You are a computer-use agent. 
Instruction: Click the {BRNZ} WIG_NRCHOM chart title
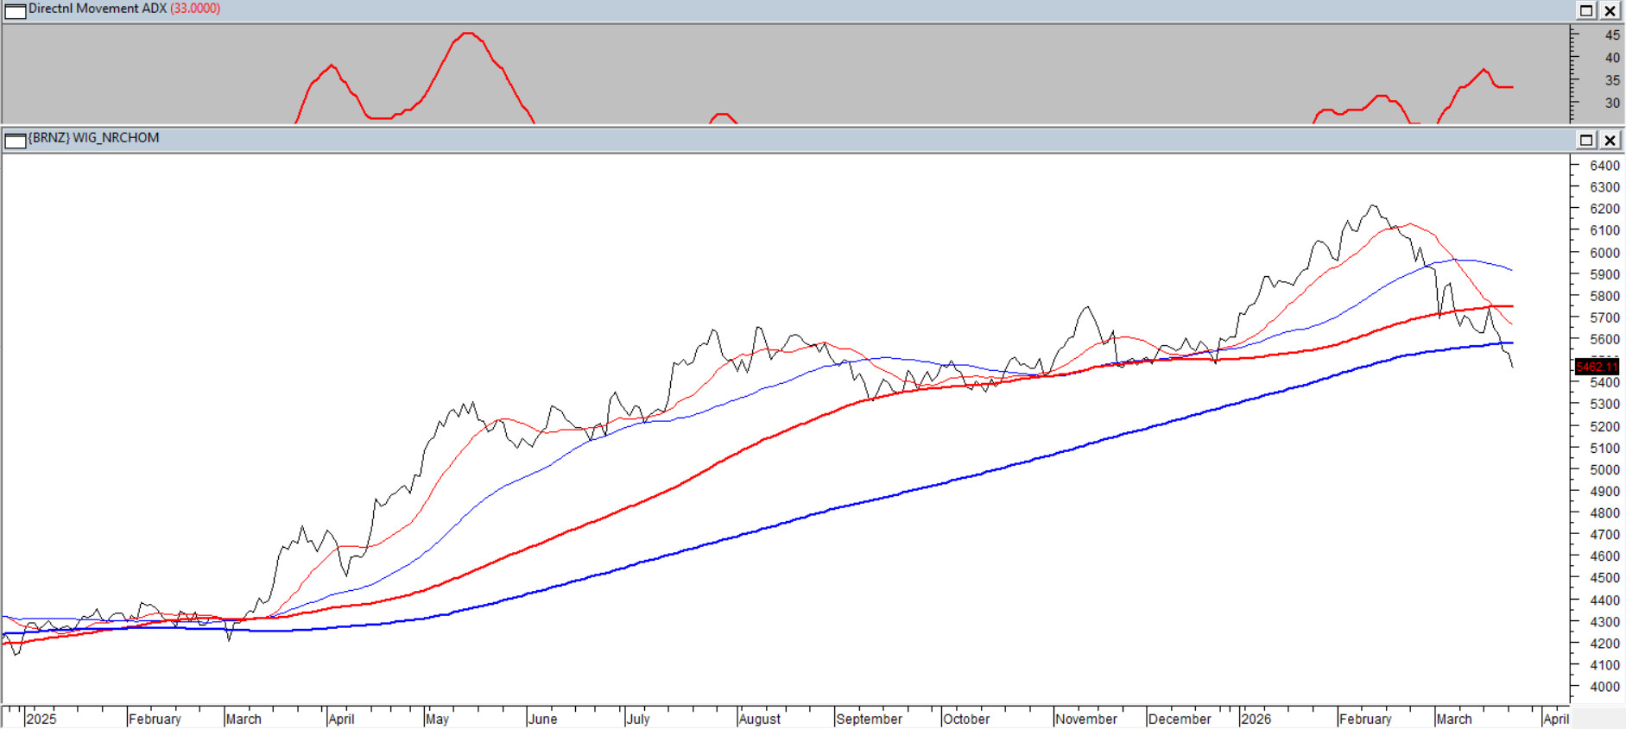click(93, 138)
